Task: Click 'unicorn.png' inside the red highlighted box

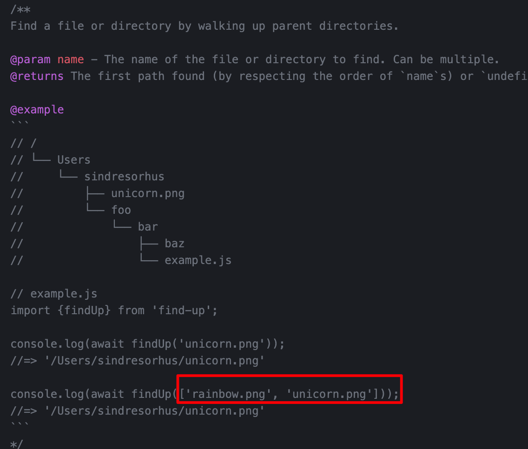Action: pos(329,394)
